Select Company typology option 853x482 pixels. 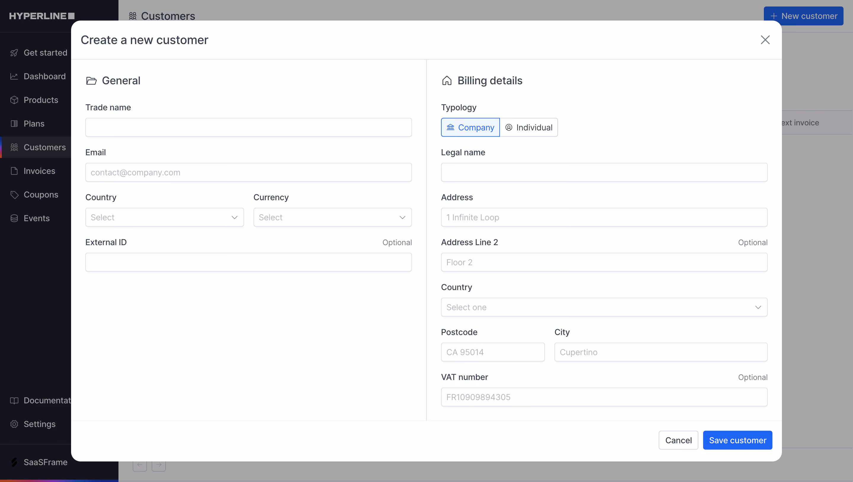coord(470,127)
